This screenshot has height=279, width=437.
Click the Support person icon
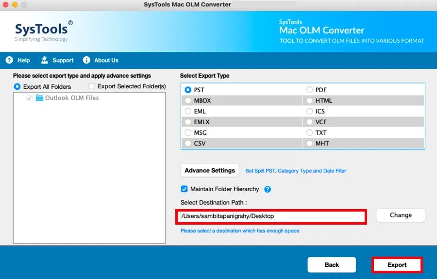pos(45,60)
